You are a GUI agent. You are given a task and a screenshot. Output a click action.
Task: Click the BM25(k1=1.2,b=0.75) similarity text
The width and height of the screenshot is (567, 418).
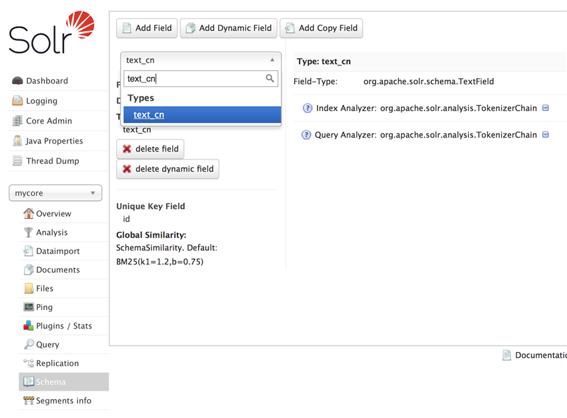point(160,262)
